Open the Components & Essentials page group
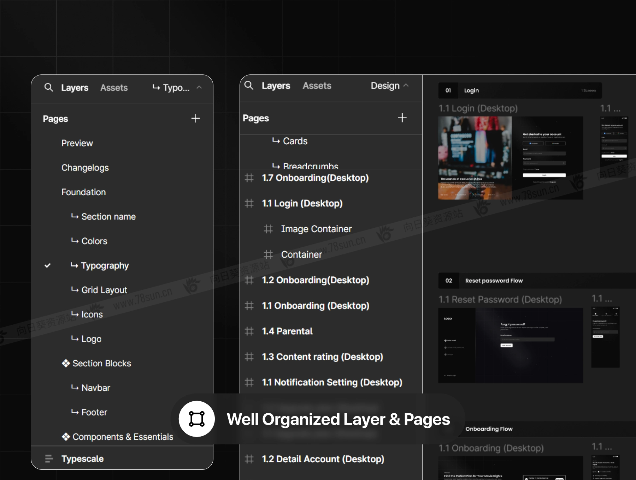 click(122, 437)
